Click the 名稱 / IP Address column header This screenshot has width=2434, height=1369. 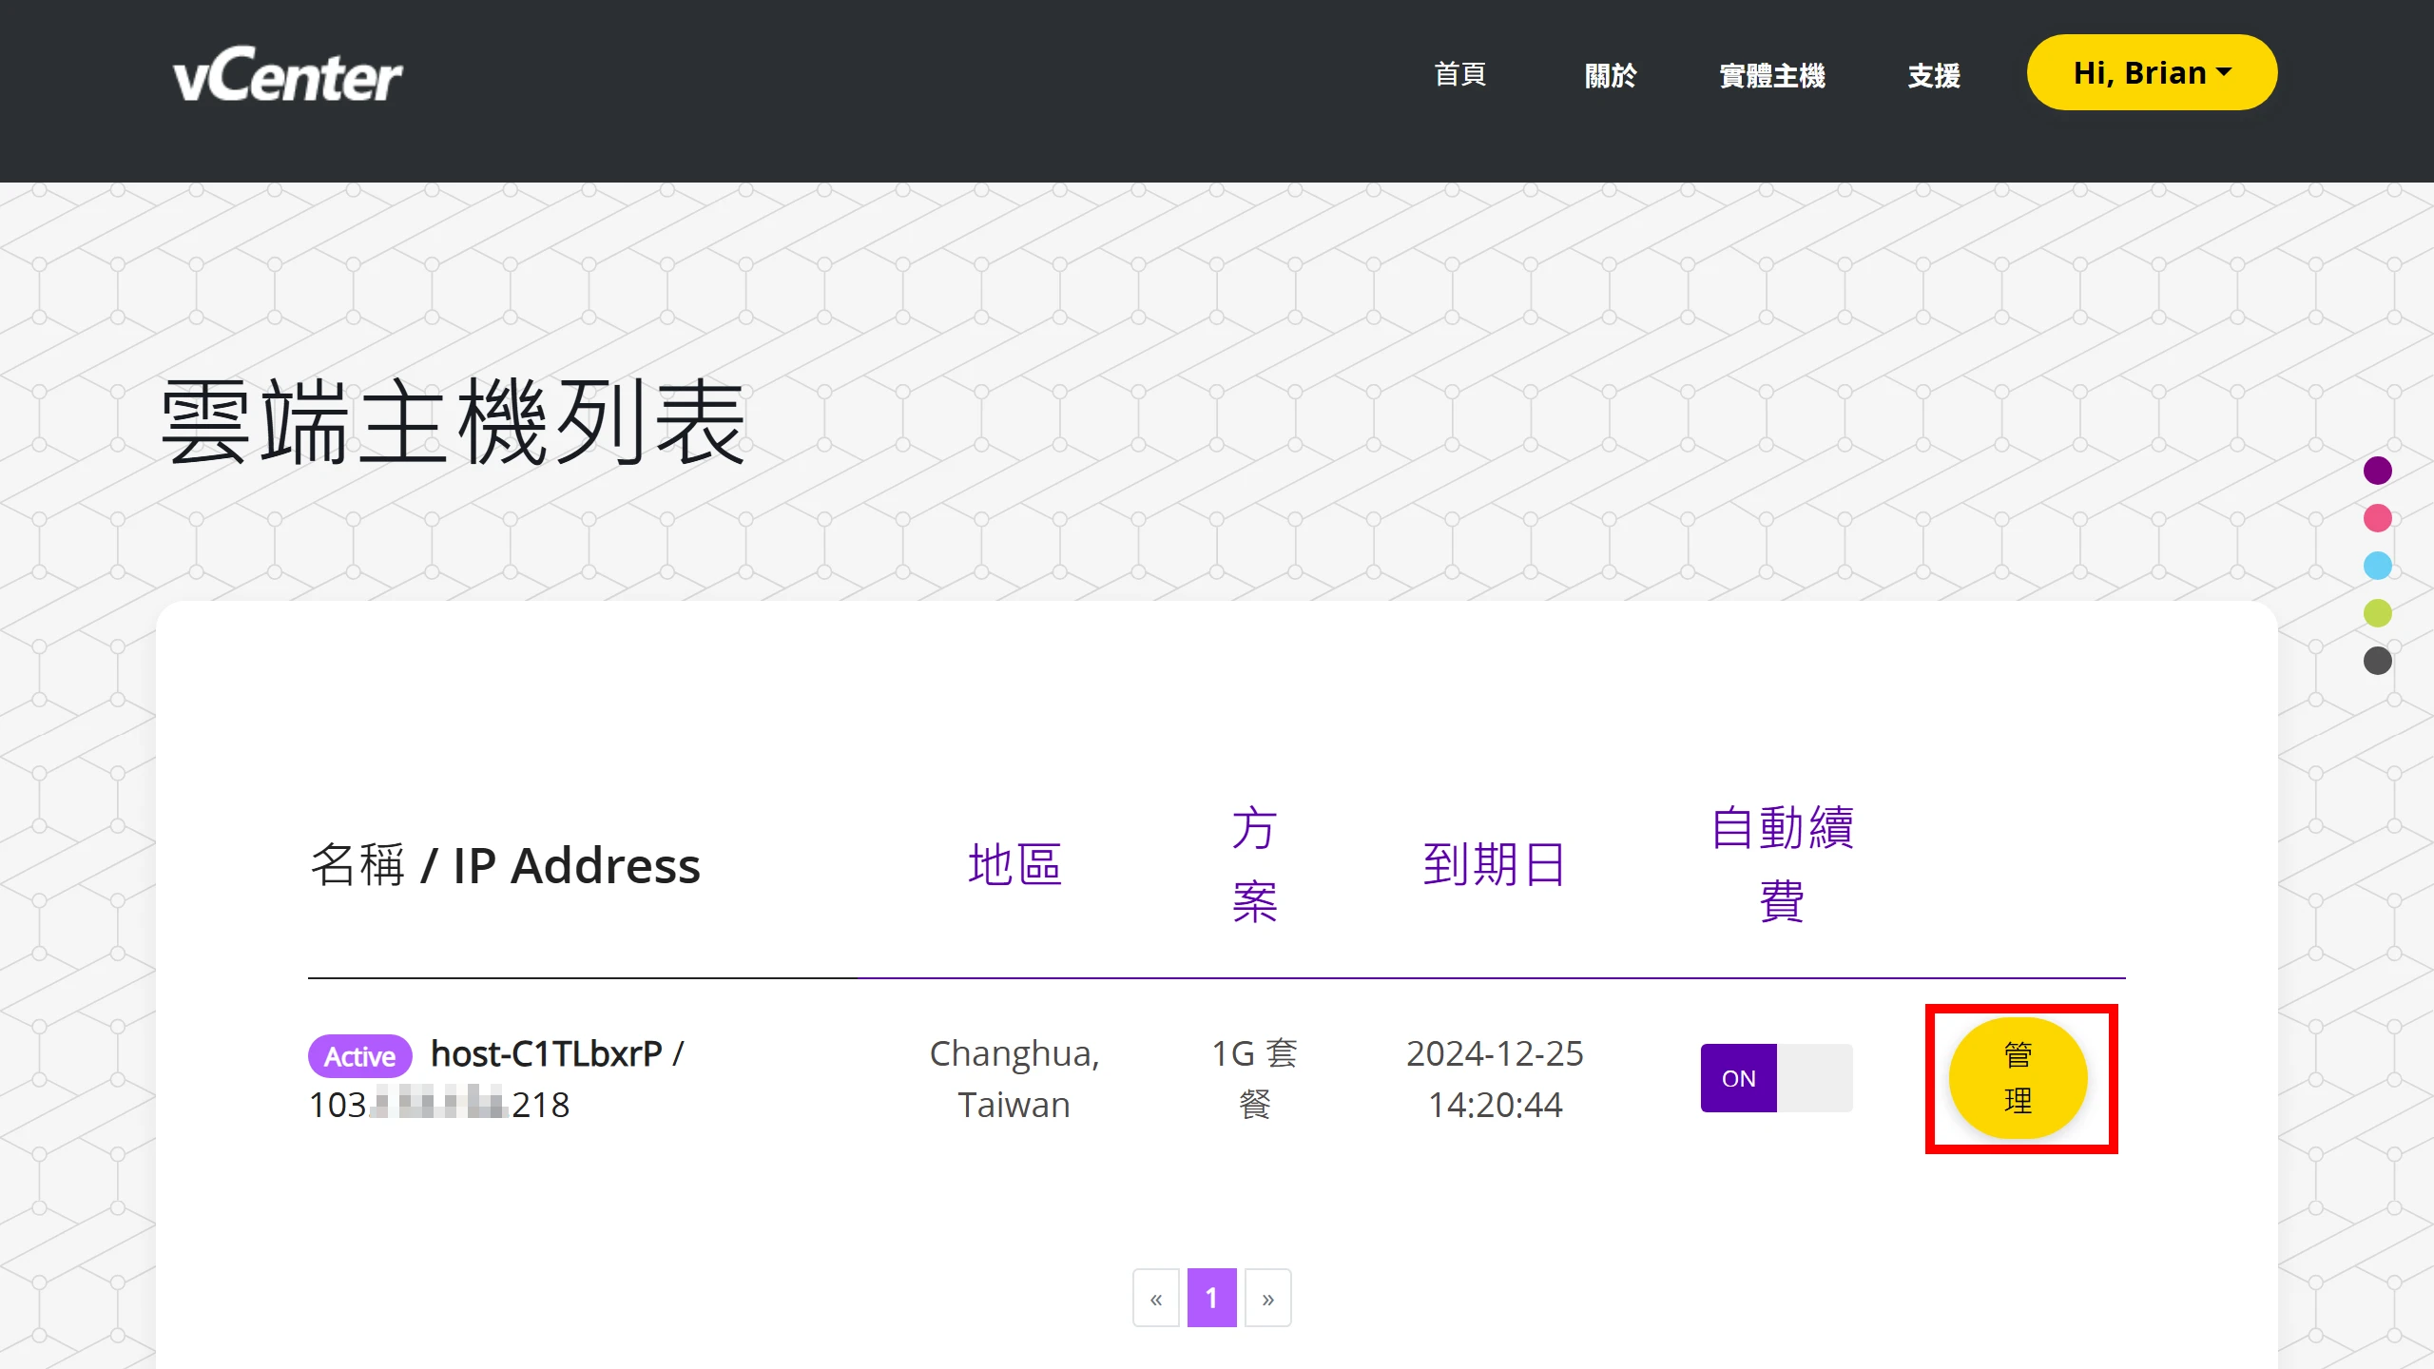click(x=507, y=865)
